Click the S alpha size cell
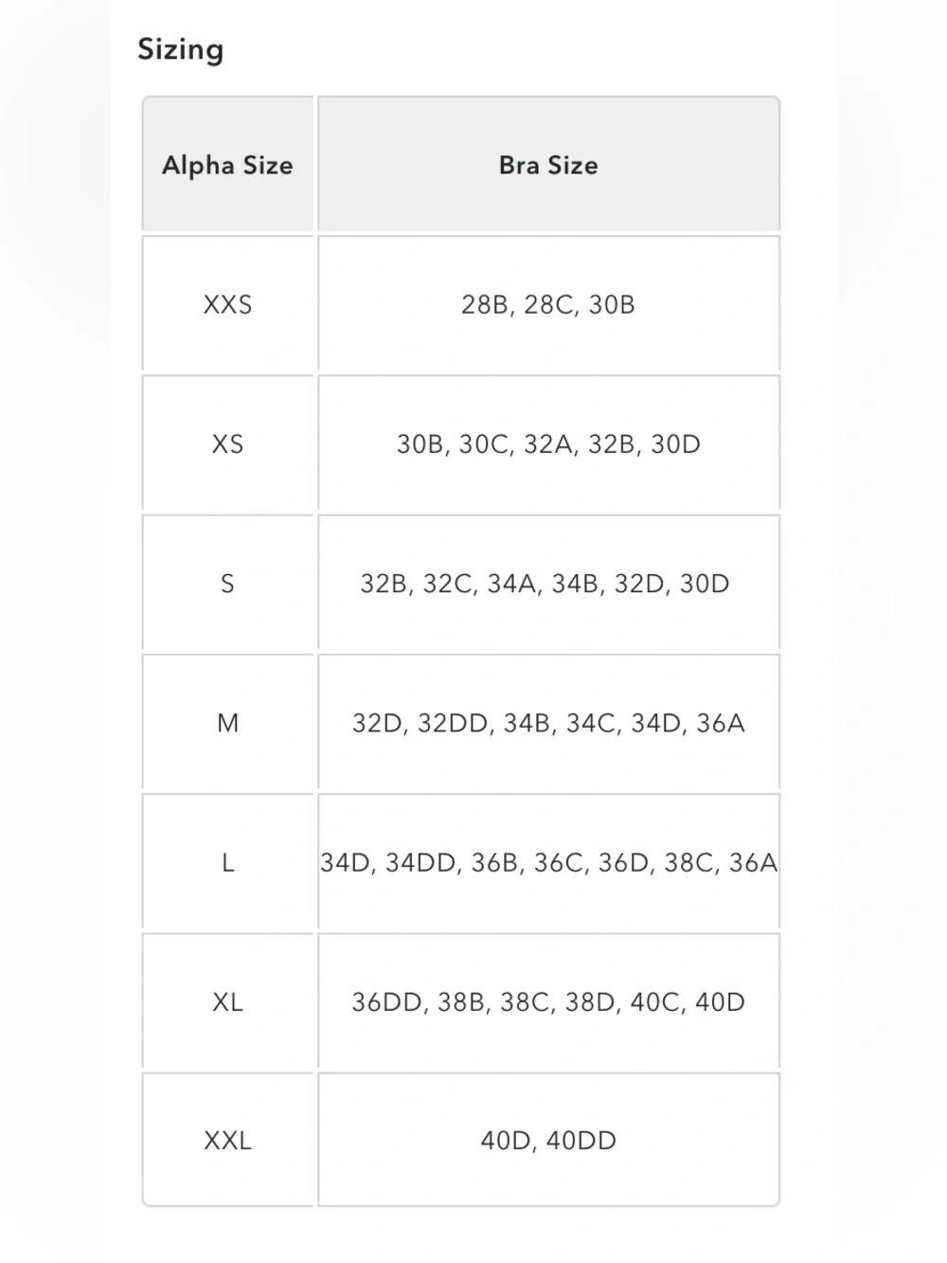The width and height of the screenshot is (947, 1263). click(227, 583)
